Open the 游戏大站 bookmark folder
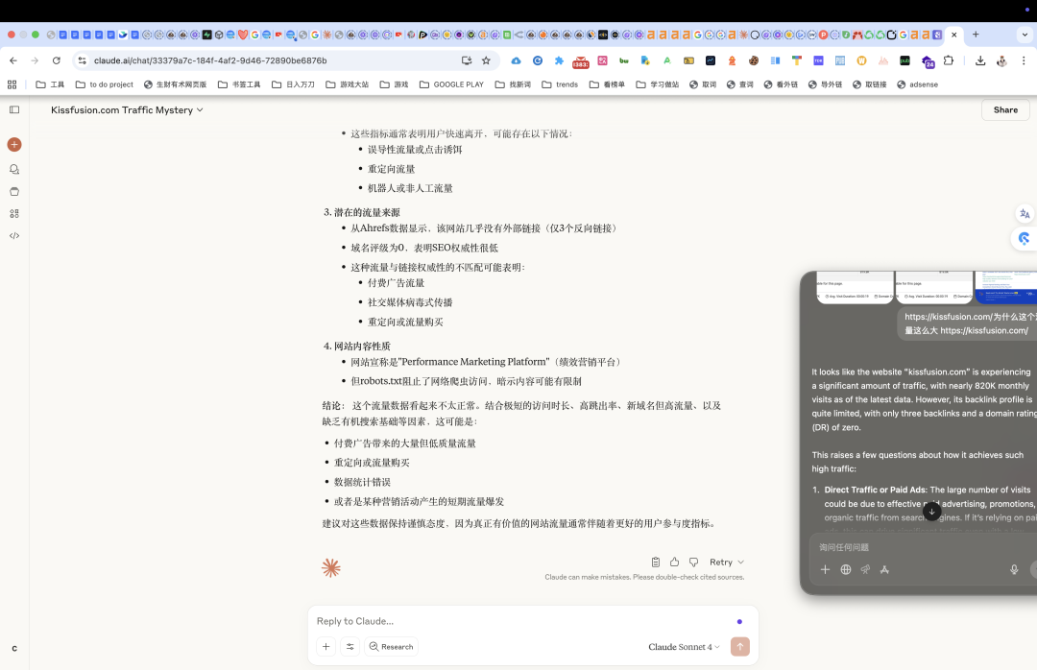Viewport: 1037px width, 670px height. (x=348, y=84)
